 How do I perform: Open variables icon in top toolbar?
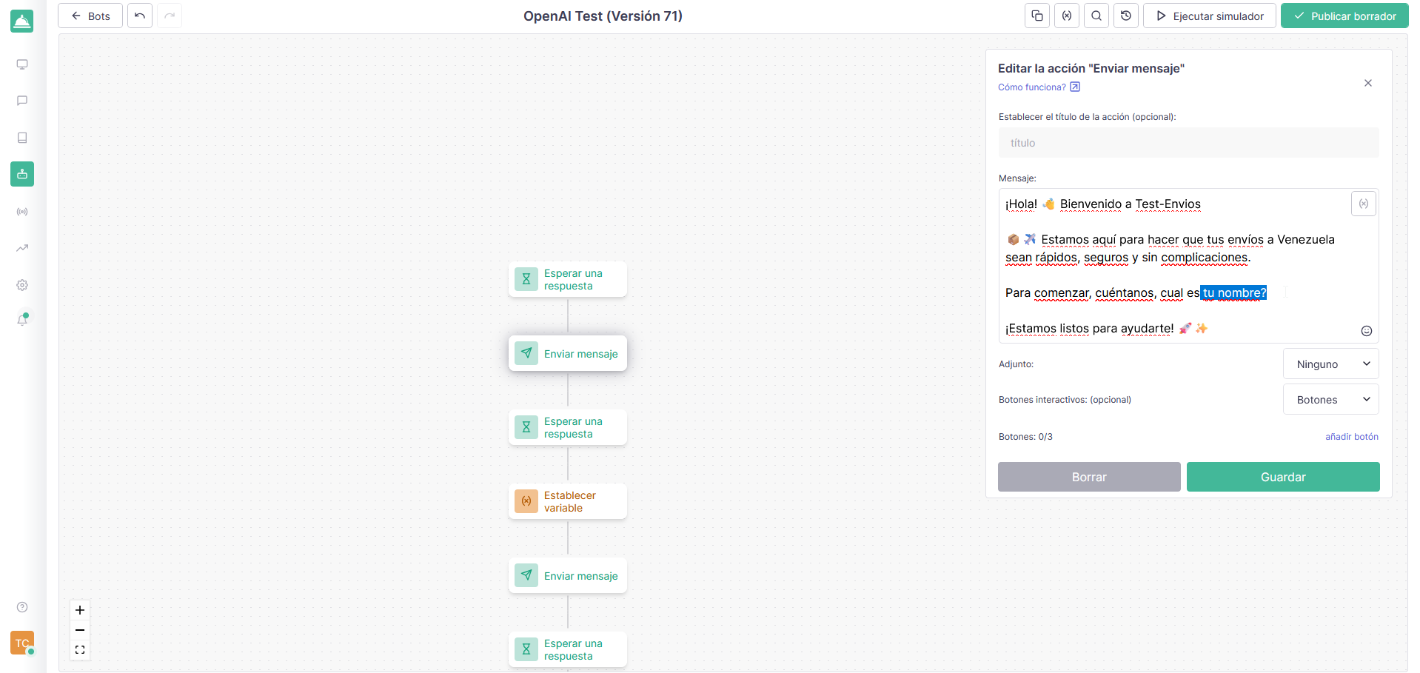(x=1067, y=16)
